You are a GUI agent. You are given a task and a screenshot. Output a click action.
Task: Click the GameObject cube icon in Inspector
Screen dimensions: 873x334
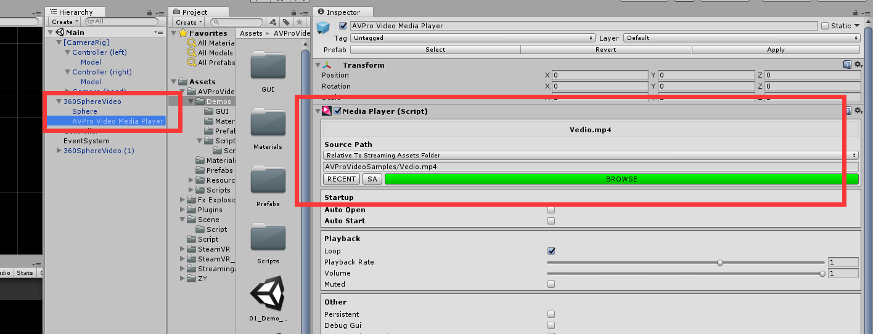coord(323,28)
